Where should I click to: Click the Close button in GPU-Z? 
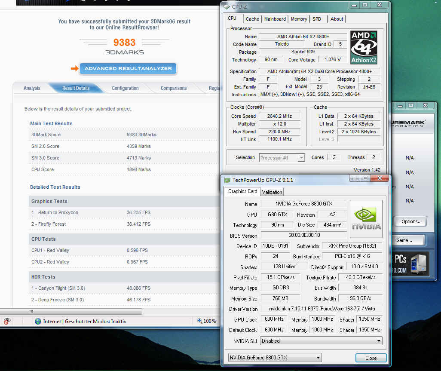371,358
